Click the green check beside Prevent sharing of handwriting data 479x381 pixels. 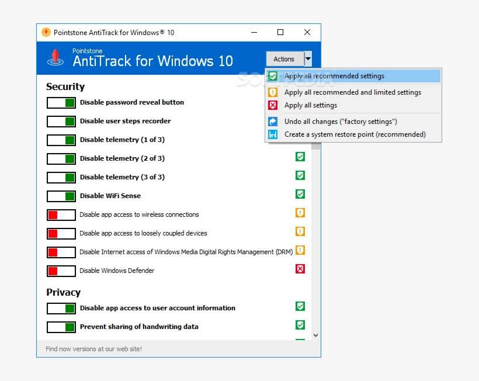click(300, 325)
